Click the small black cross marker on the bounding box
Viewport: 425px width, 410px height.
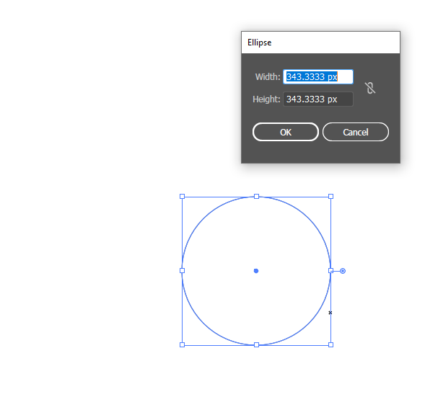coord(330,313)
